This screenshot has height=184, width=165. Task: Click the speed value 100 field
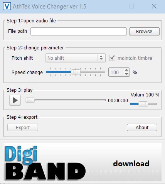[x=116, y=72]
